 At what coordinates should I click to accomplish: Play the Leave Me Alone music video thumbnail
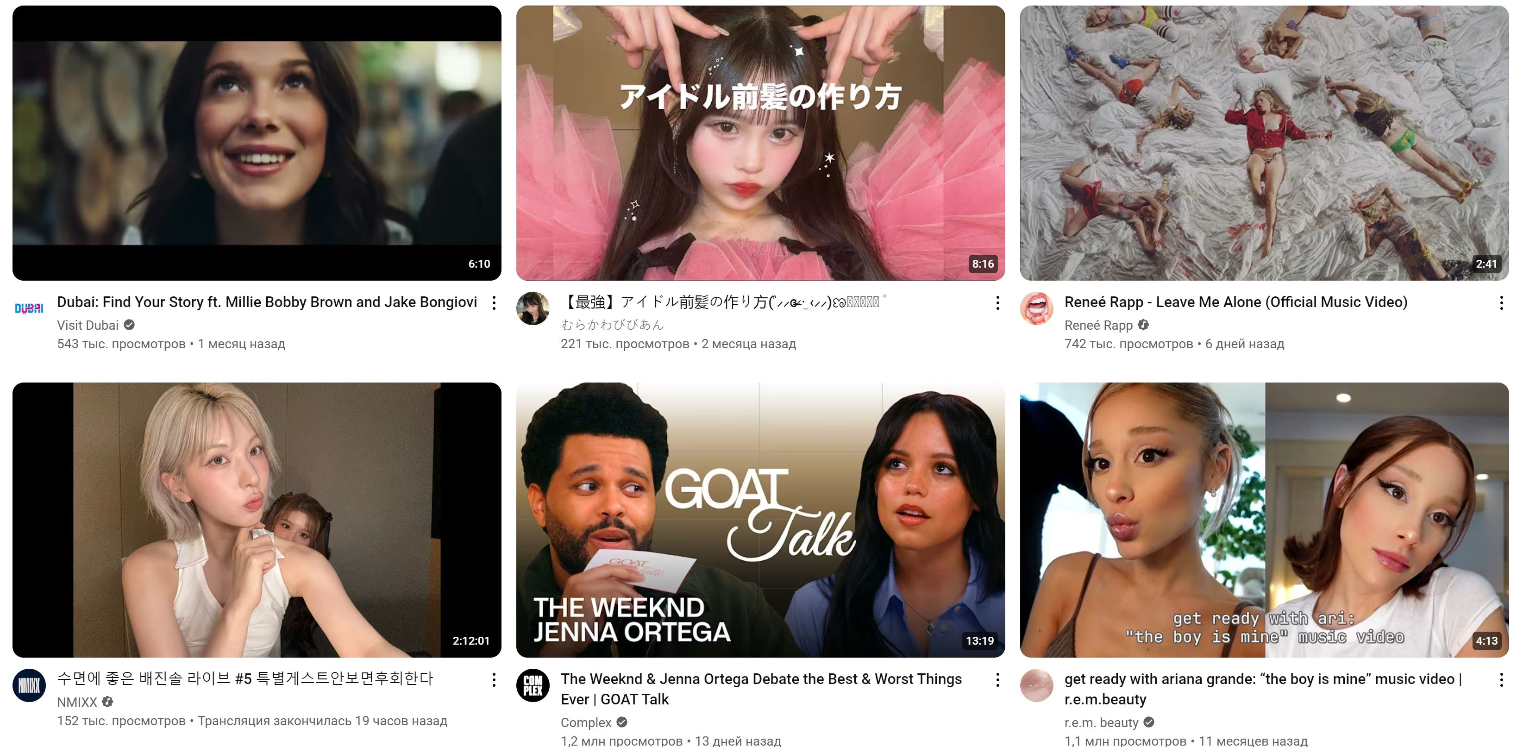(x=1264, y=143)
